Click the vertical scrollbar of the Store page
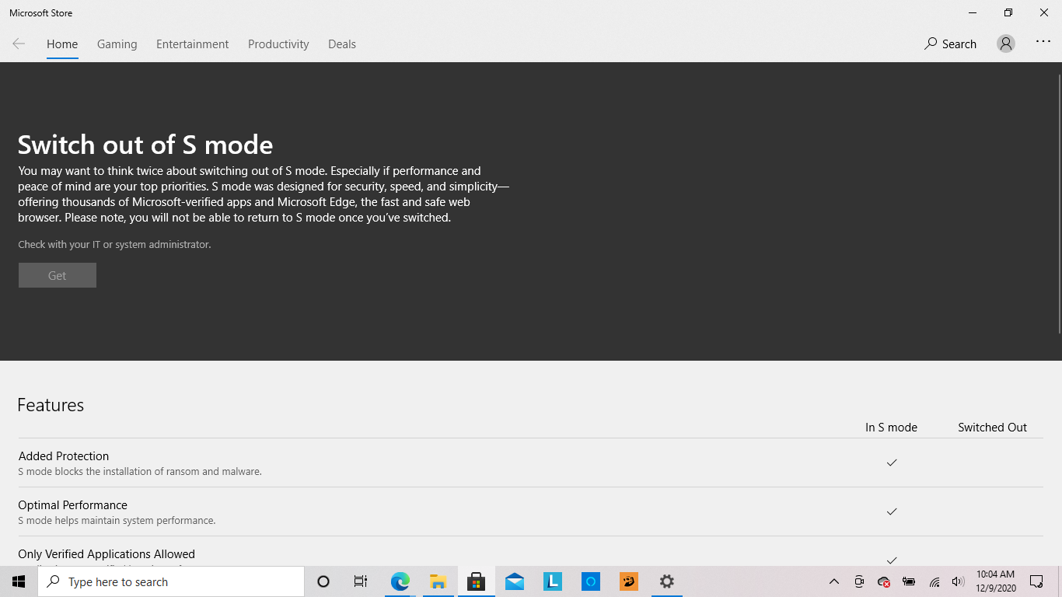The height and width of the screenshot is (597, 1062). (x=1059, y=204)
